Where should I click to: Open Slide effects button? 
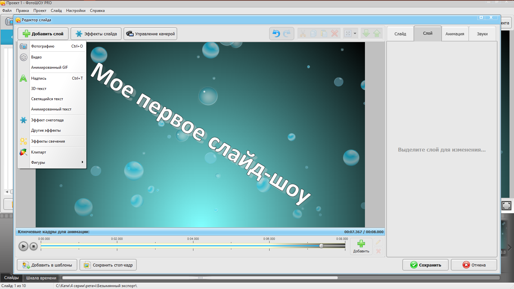[x=96, y=34]
